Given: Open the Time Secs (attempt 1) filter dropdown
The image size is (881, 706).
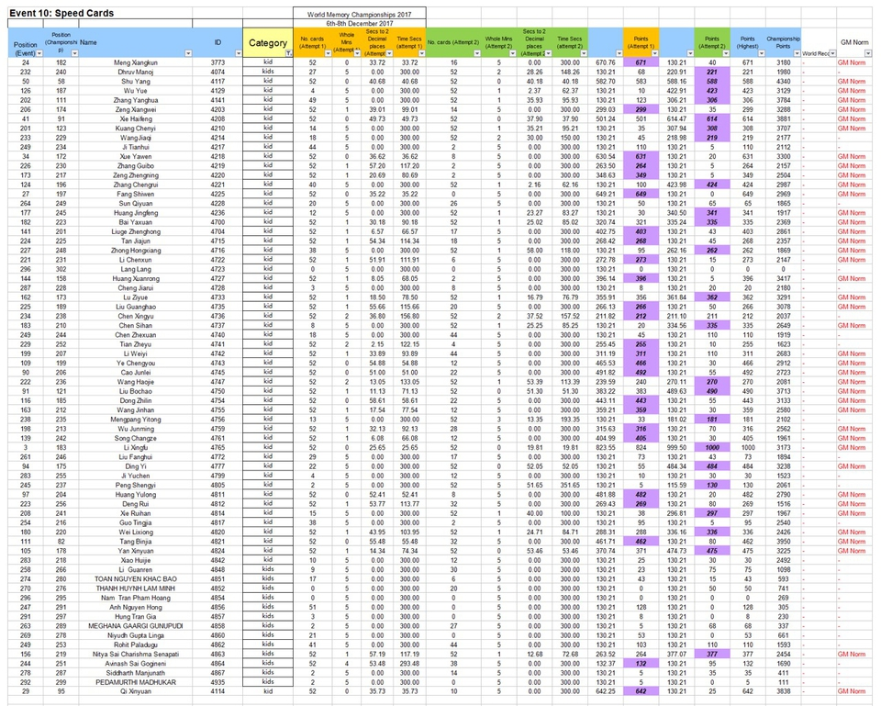Looking at the screenshot, I should 422,53.
